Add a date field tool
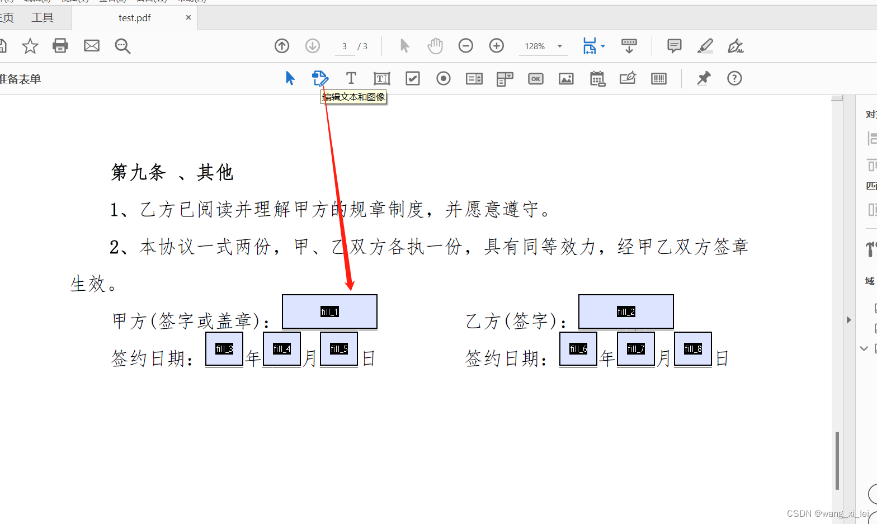Image resolution: width=877 pixels, height=524 pixels. point(597,78)
